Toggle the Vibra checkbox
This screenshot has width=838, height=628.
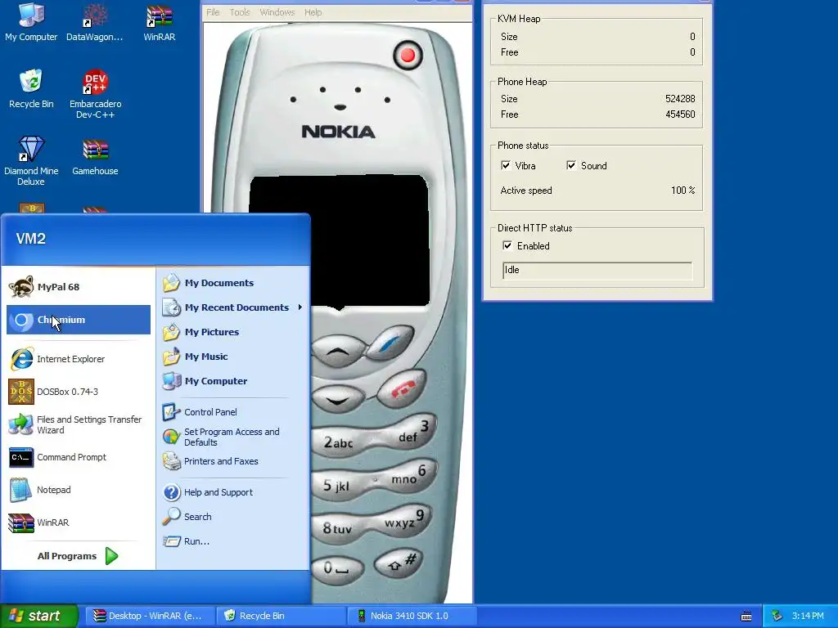pos(506,165)
